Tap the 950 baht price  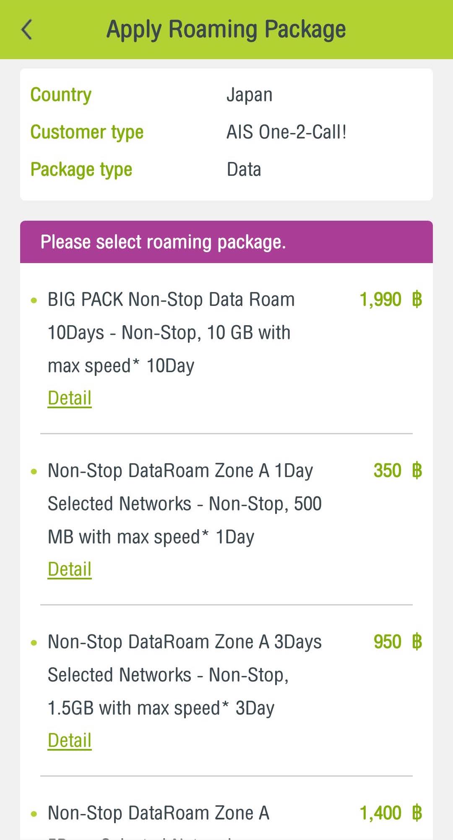397,642
